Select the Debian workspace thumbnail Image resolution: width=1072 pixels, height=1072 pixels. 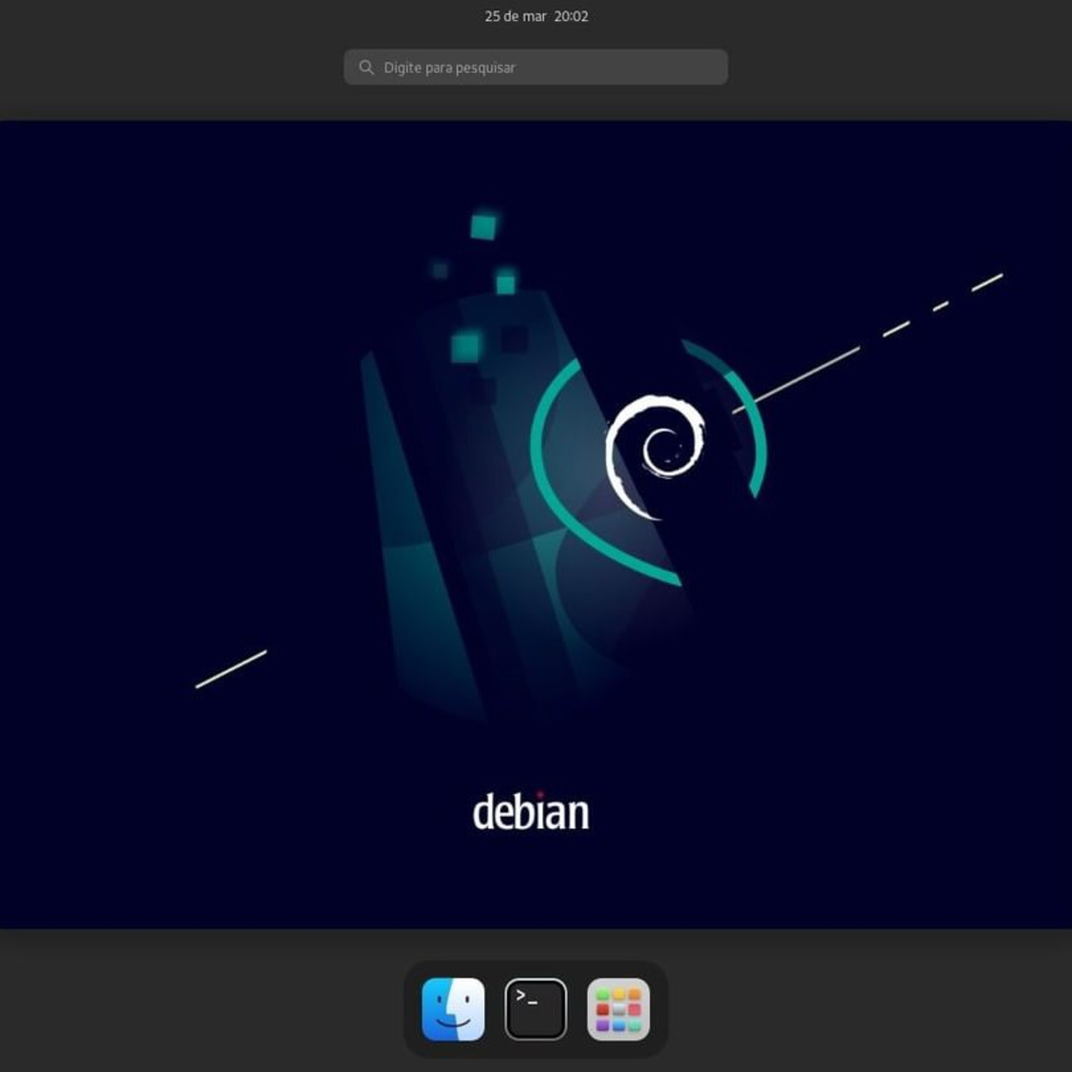coord(536,524)
